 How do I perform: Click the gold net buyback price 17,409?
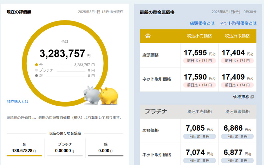tap(233, 77)
